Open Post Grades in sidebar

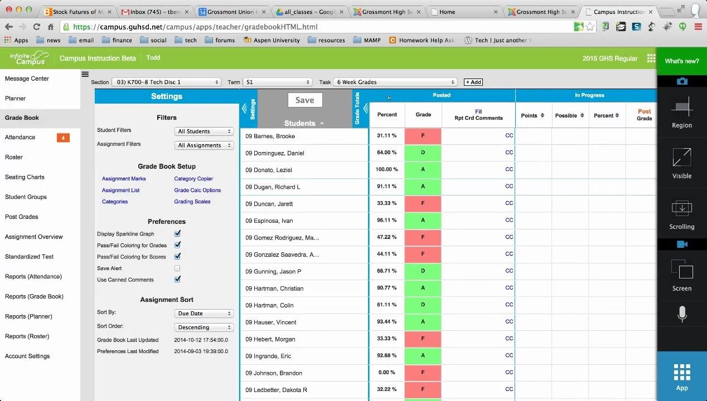click(x=21, y=217)
